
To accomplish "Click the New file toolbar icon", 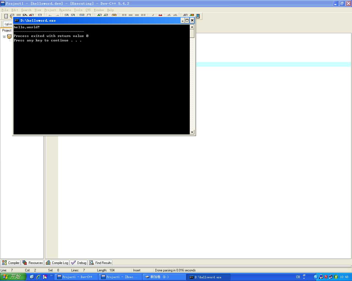I will (x=6, y=16).
